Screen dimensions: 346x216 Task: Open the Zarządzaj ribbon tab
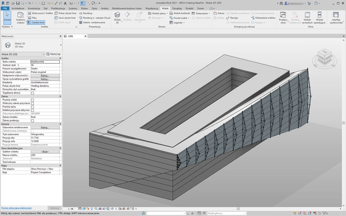[177, 8]
